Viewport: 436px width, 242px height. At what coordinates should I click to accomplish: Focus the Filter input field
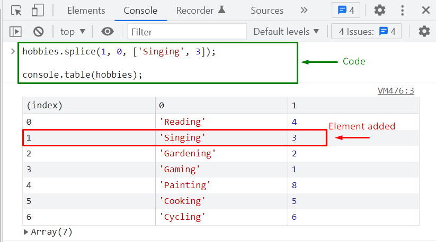coord(187,32)
